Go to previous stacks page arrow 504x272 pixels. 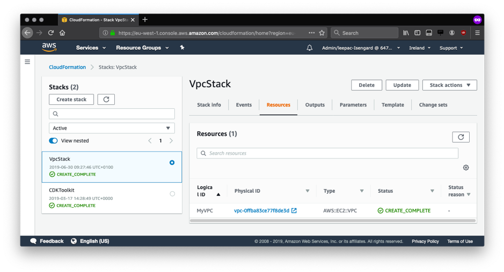tap(150, 140)
